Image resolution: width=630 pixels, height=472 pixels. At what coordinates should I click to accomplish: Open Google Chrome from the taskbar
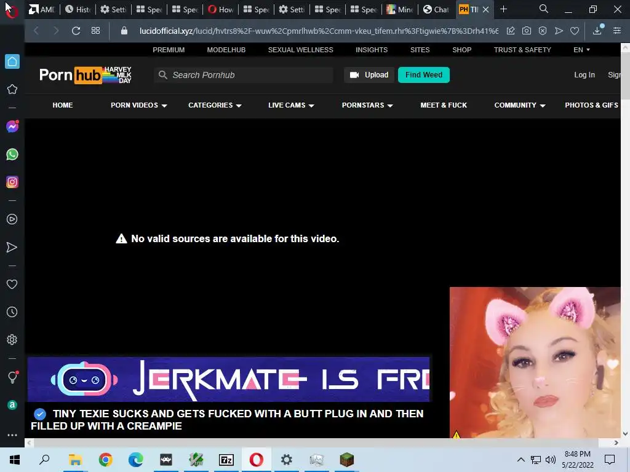[x=106, y=460]
